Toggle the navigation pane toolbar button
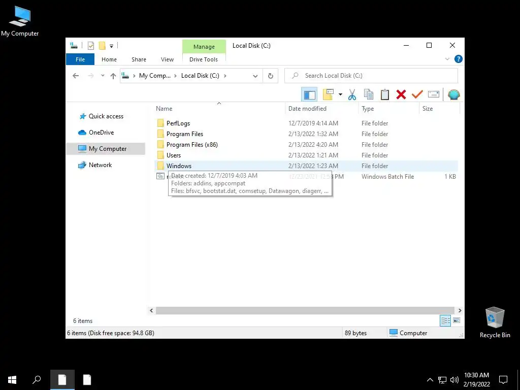 [309, 94]
